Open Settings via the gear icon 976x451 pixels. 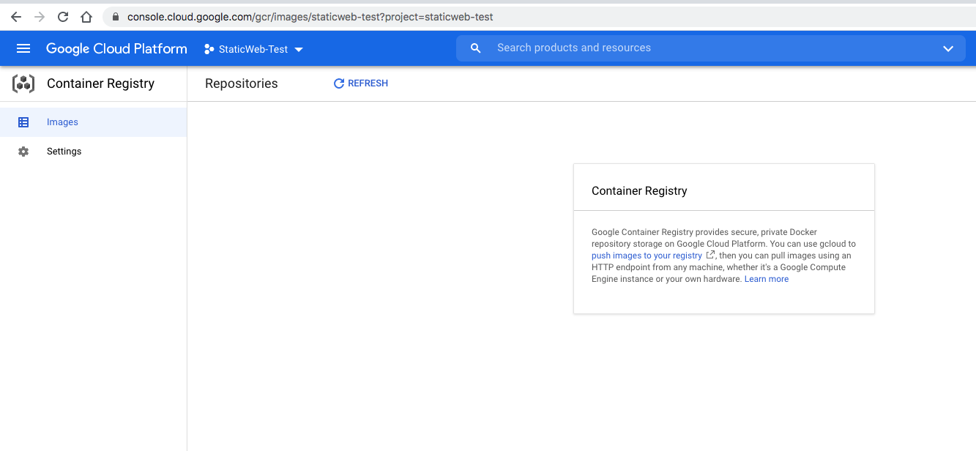coord(23,151)
